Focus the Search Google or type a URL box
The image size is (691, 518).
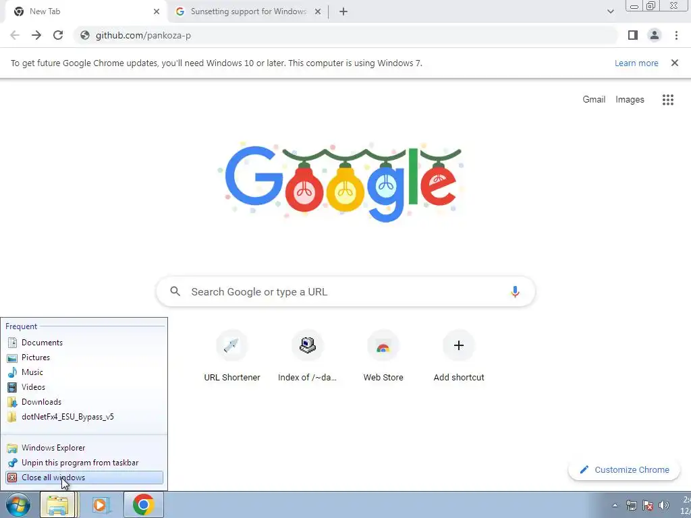click(x=345, y=291)
